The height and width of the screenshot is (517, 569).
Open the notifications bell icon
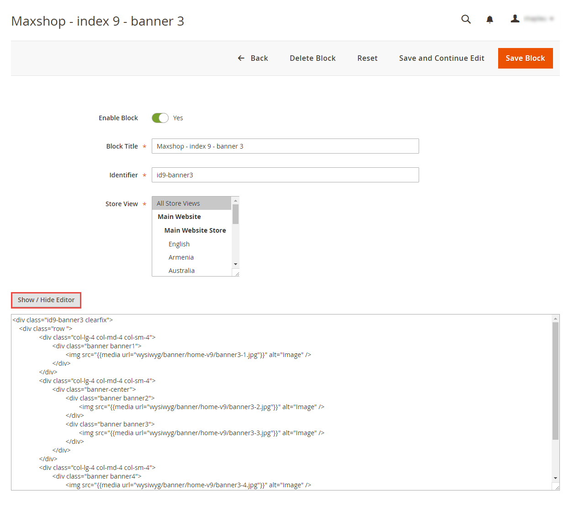490,19
